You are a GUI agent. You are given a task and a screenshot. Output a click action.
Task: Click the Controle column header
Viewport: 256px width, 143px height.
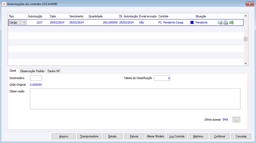176,16
